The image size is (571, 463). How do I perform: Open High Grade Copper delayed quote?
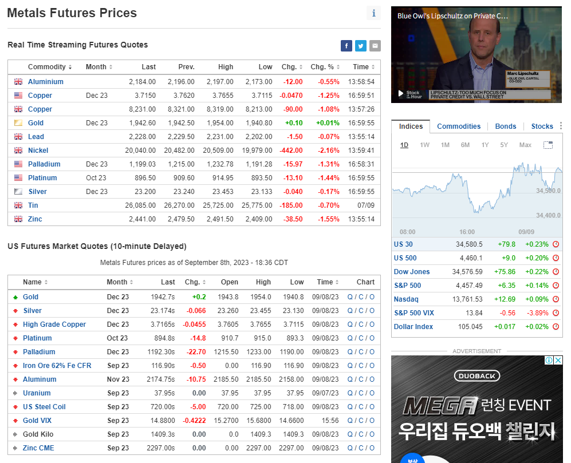coord(54,325)
